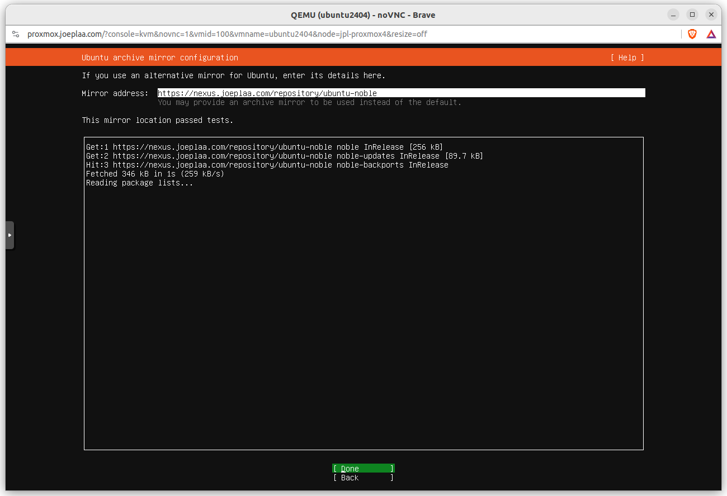This screenshot has height=496, width=727.
Task: Click the 'Mirror address:' label
Action: click(x=115, y=93)
